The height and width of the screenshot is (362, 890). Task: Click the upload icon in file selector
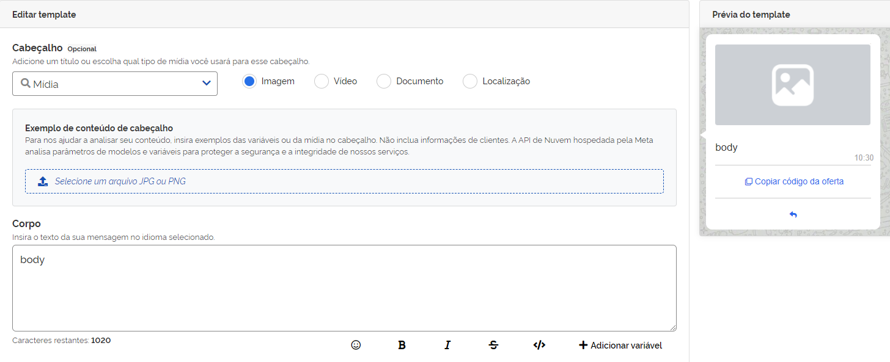click(43, 181)
